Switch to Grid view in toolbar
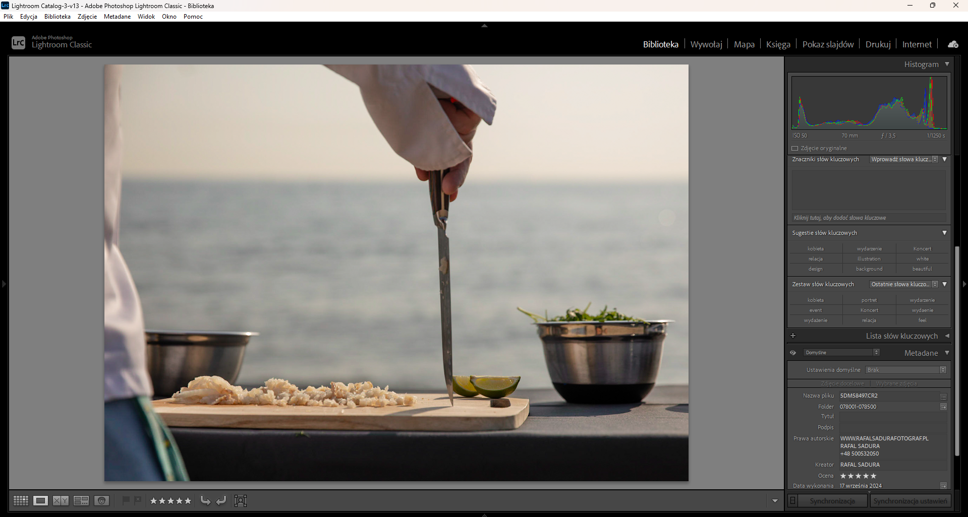This screenshot has width=968, height=517. click(x=21, y=500)
